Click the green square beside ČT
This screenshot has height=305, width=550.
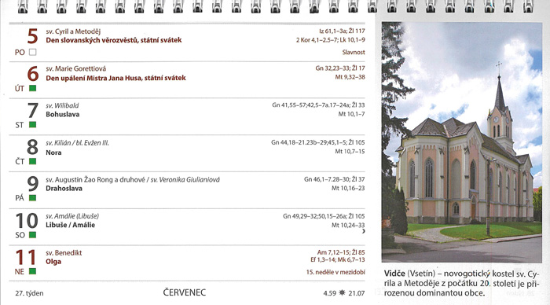pyautogui.click(x=33, y=161)
